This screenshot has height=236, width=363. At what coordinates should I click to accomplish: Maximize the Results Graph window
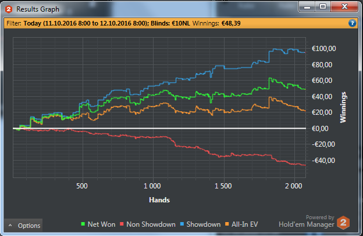pos(323,7)
